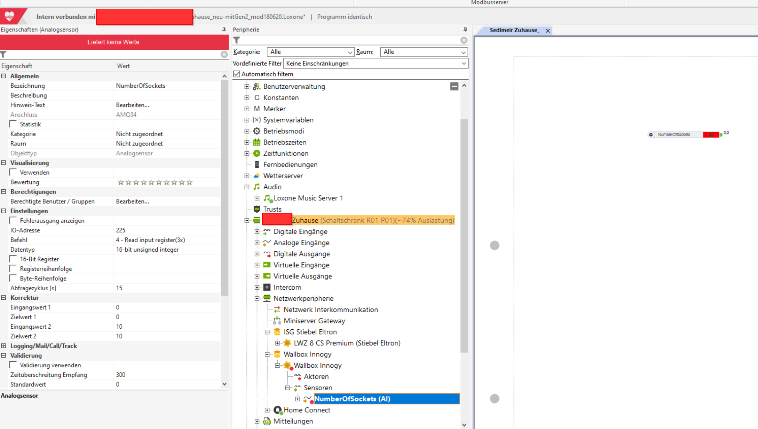Screen dimensions: 758x429
Task: Pin the Peripherie panel
Action: 465,29
